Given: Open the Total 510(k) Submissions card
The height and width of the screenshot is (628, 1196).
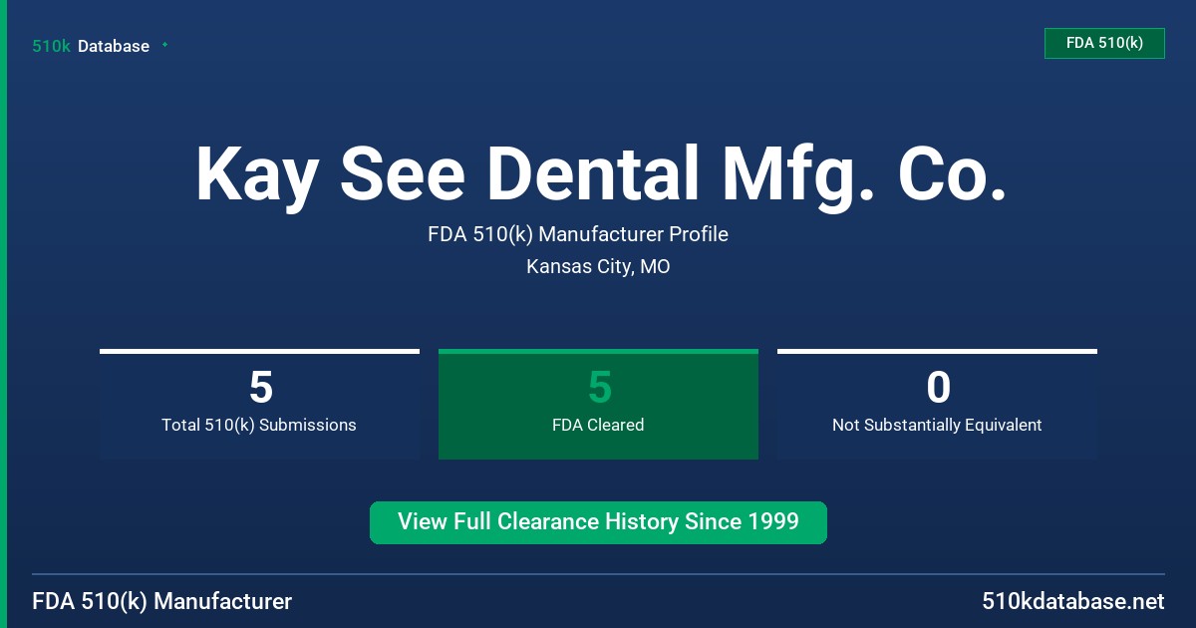Looking at the screenshot, I should click(259, 404).
